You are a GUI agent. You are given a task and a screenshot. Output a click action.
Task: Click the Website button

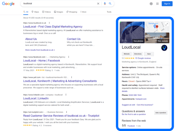pyautogui.click(x=127, y=54)
